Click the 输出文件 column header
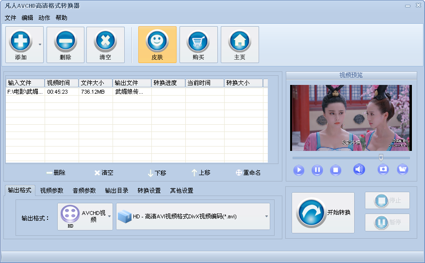The height and width of the screenshot is (263, 425). point(132,83)
